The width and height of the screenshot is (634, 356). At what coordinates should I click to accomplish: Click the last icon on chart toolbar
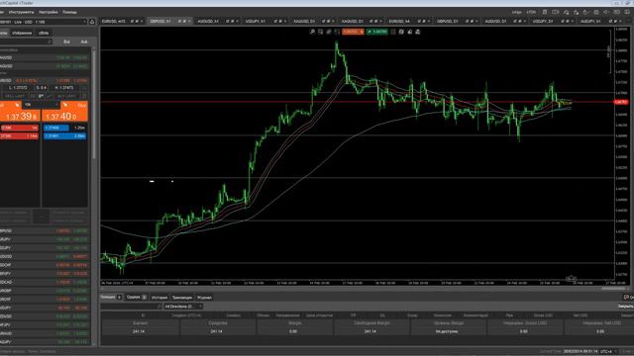(418, 32)
